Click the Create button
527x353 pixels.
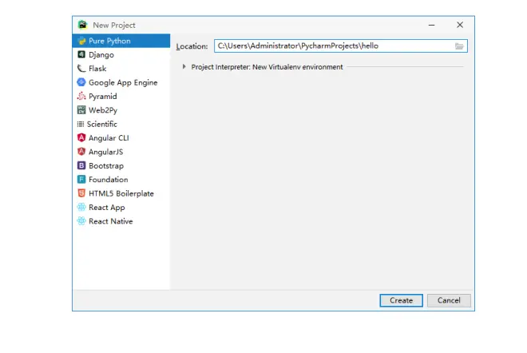[401, 300]
